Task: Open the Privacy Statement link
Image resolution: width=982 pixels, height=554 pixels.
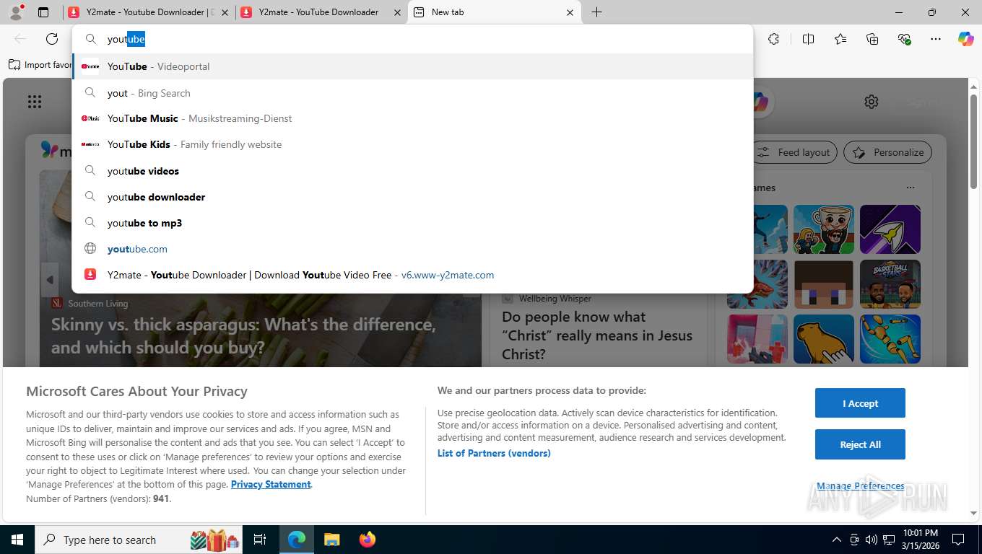Action: [271, 484]
